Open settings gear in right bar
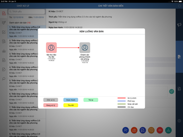 point(179,121)
